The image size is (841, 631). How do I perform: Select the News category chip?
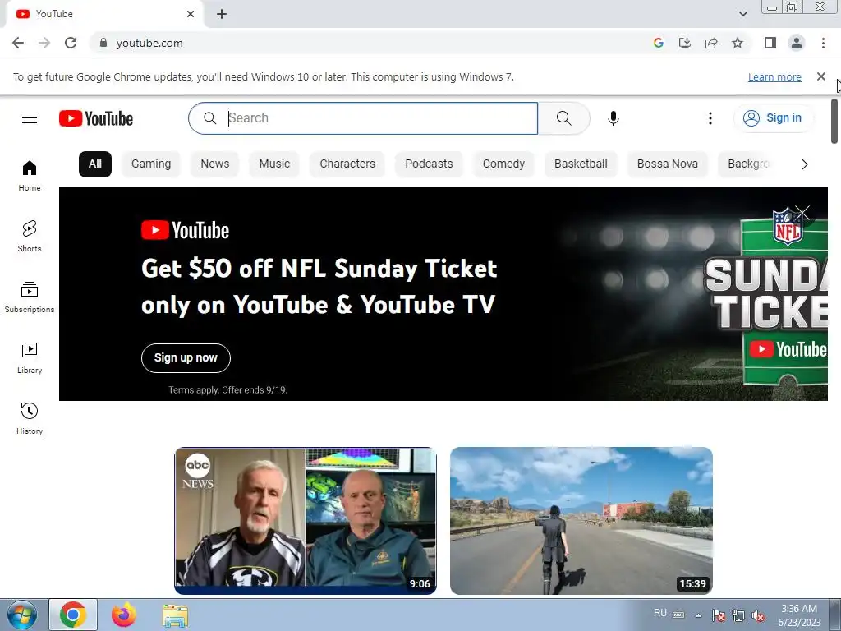click(x=215, y=164)
